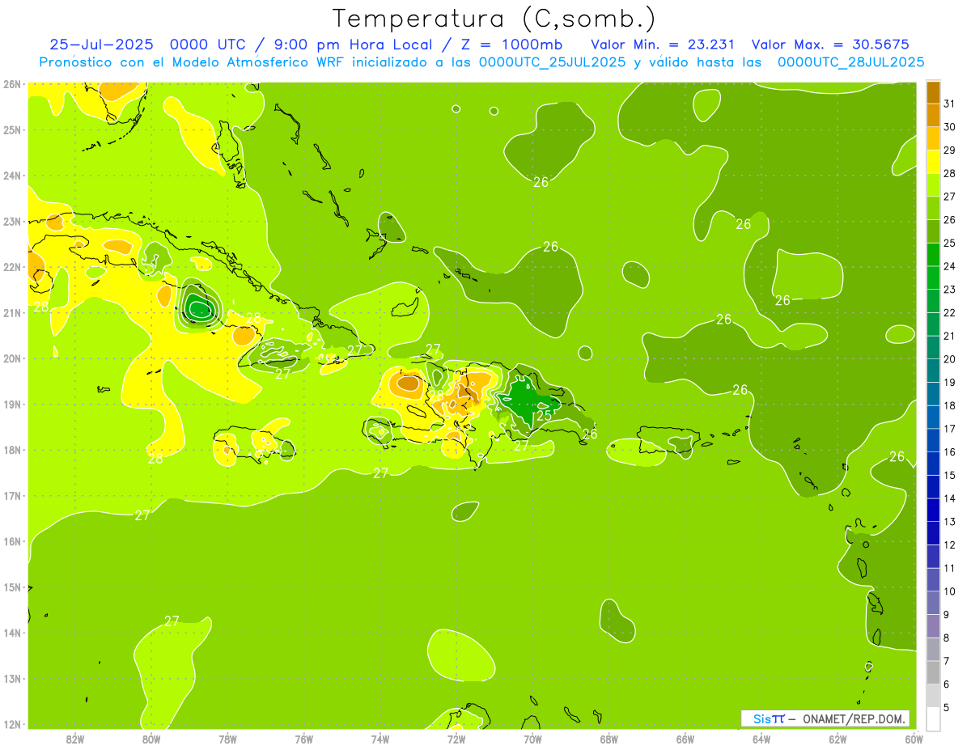Click the '18N' latitude label
Viewport: 971px width, 750px height.
click(12, 450)
